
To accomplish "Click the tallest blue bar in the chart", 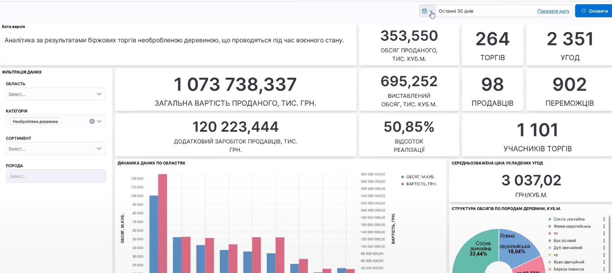I will [x=154, y=234].
